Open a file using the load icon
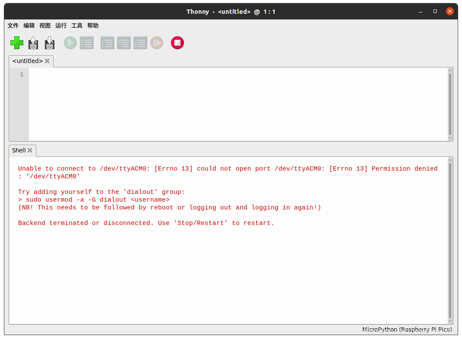Screen dimensions: 462x339 click(33, 43)
